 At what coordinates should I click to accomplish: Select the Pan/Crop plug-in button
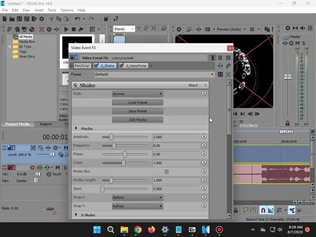click(81, 66)
